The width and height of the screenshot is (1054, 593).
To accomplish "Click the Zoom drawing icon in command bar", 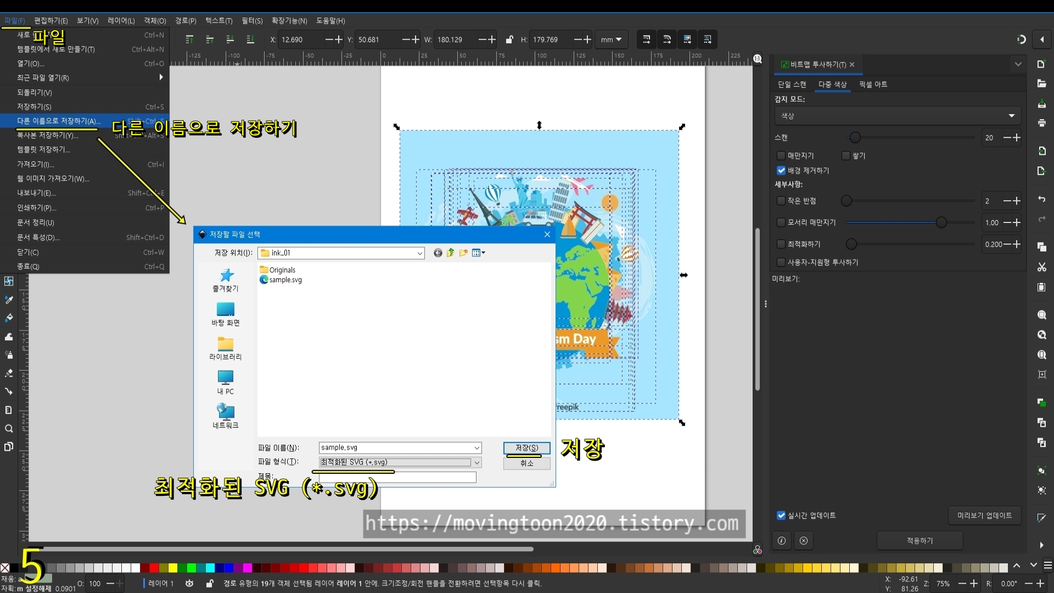I will 1041,335.
